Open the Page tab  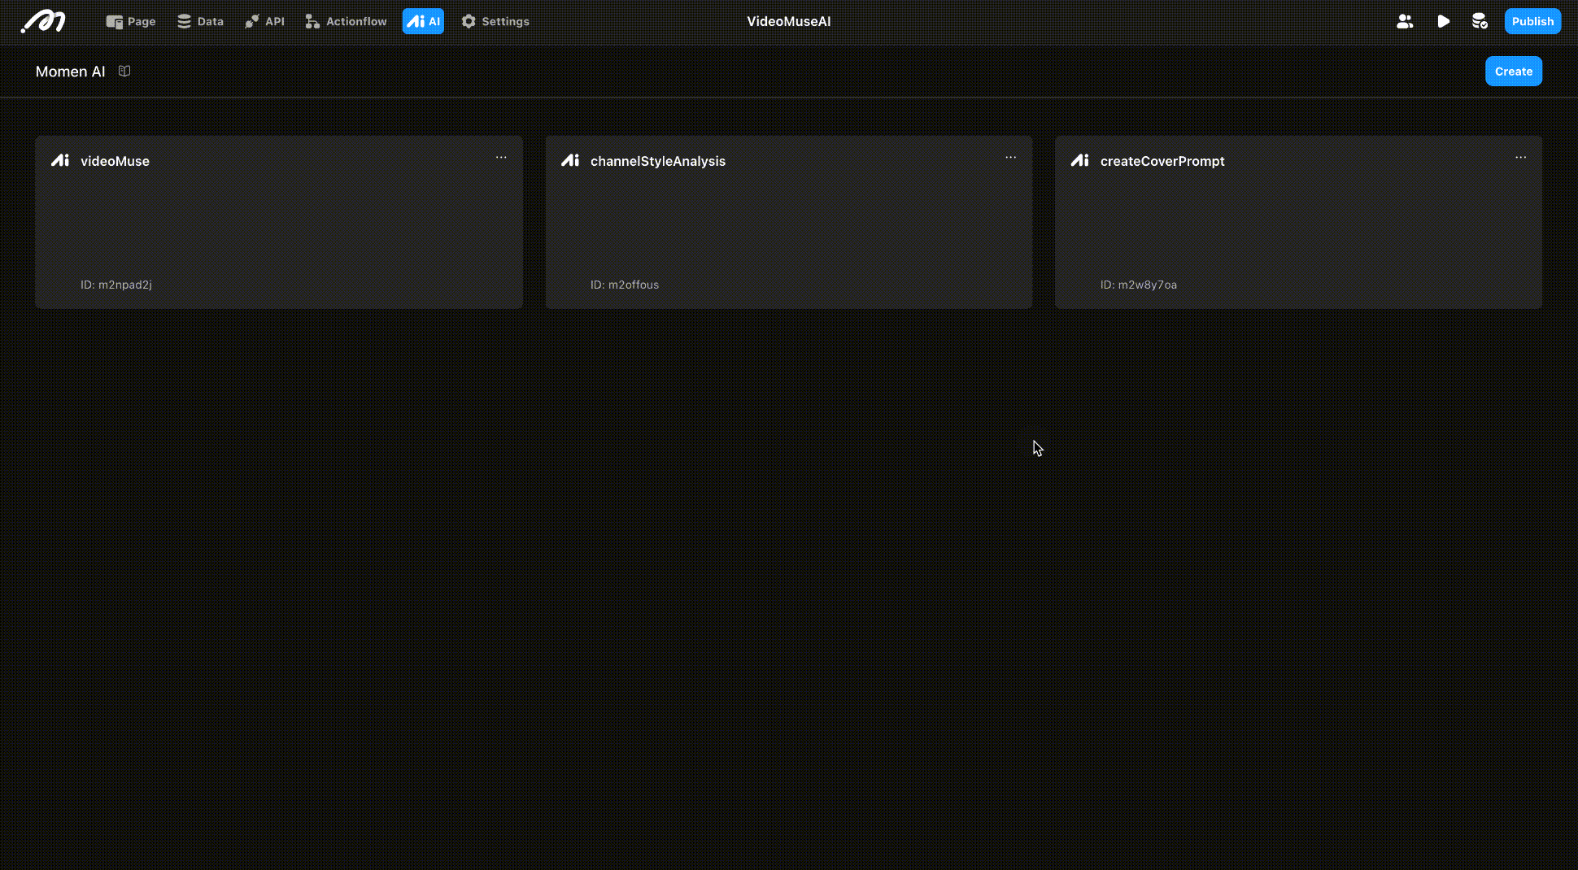pyautogui.click(x=131, y=21)
